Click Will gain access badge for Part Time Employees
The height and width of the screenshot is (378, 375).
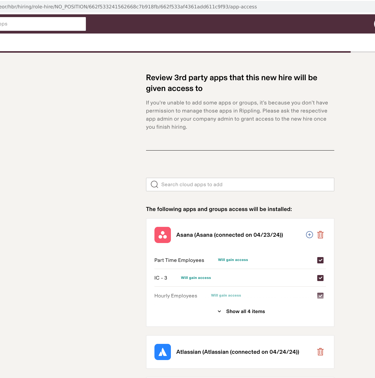coord(233,260)
